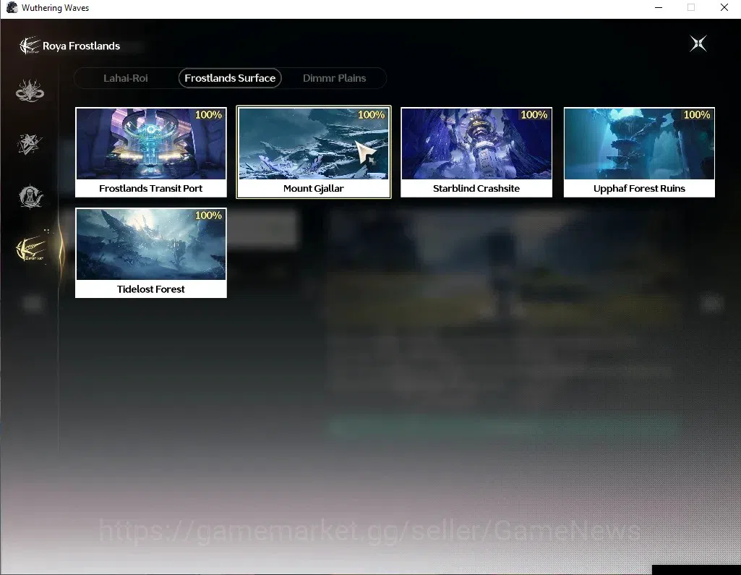Click the Mount Gjallar label

point(314,188)
